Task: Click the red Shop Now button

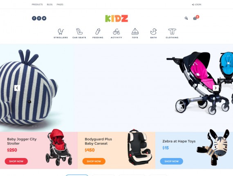Action: click(16, 161)
